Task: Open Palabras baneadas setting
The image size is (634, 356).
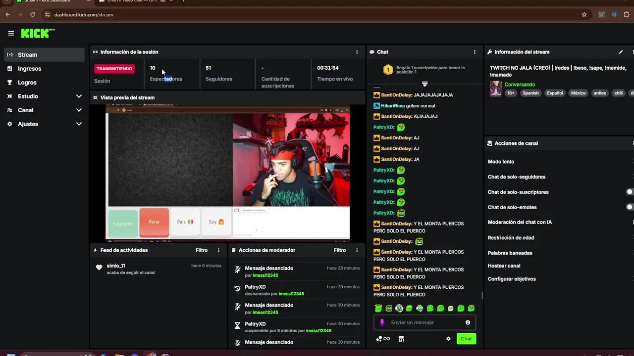Action: coord(510,253)
